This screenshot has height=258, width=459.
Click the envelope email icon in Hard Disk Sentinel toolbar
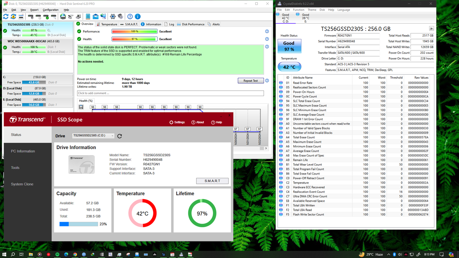95,16
